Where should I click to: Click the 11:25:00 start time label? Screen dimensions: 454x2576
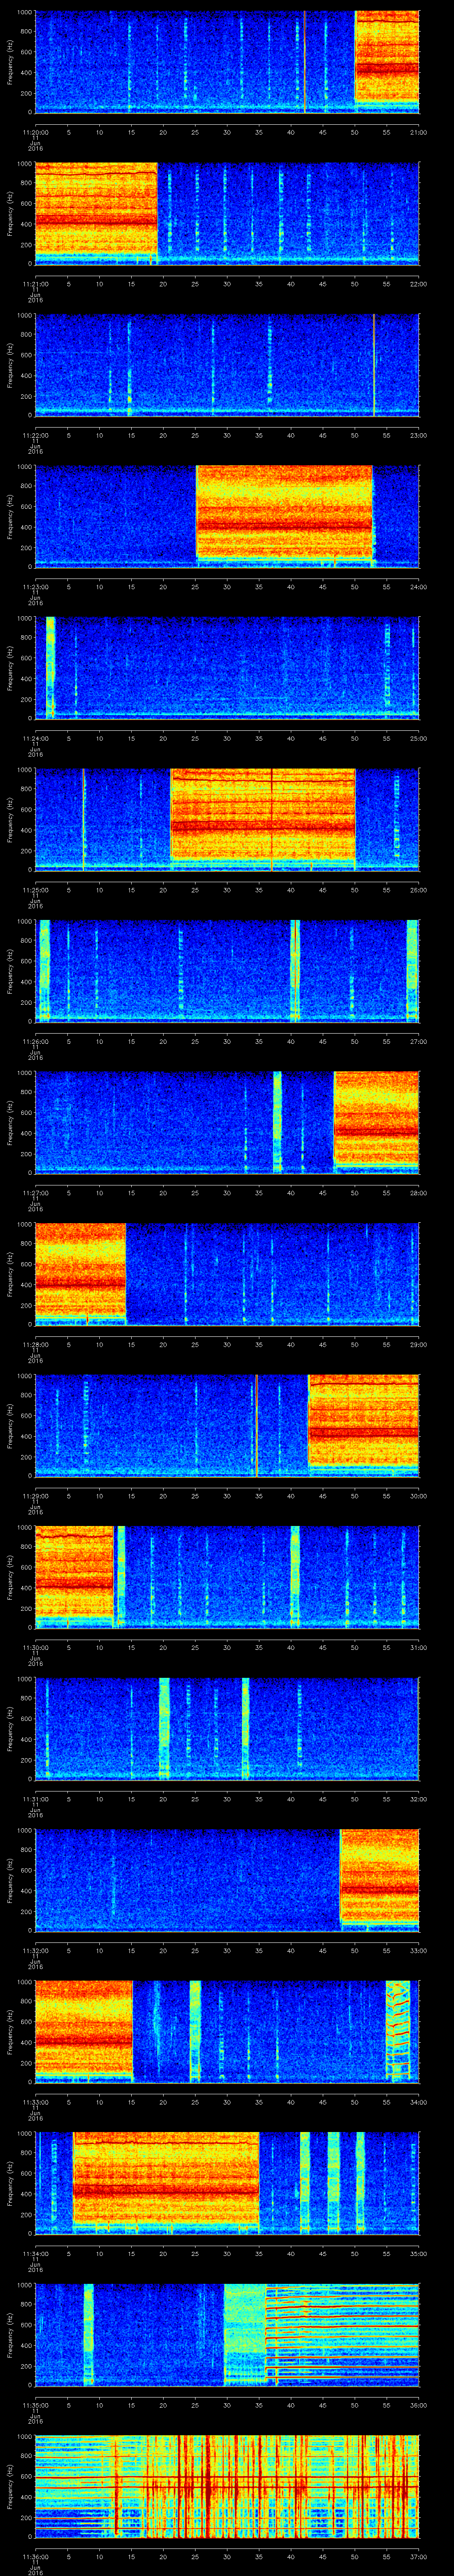tap(35, 890)
